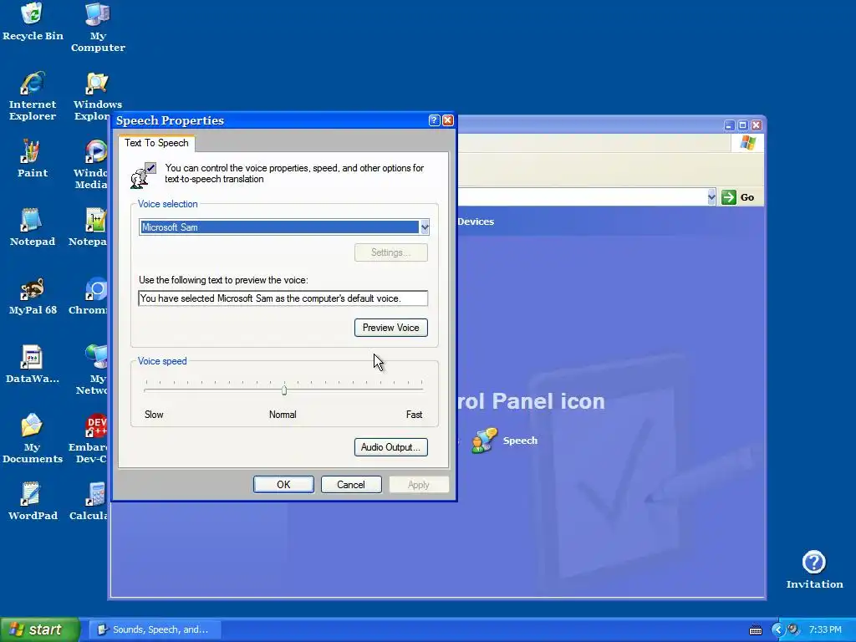Click the help question mark in Speech Properties
Screen dimensions: 856x642
[x=434, y=120]
